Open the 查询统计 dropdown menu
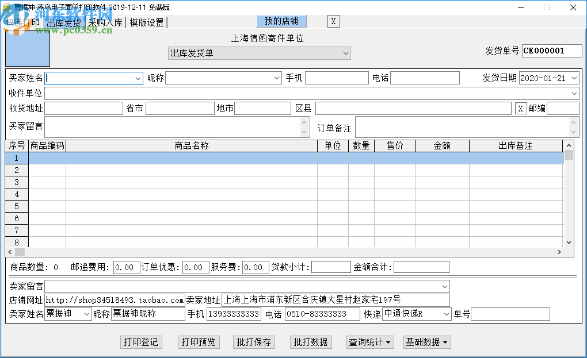Image resolution: width=587 pixels, height=358 pixels. pyautogui.click(x=370, y=342)
